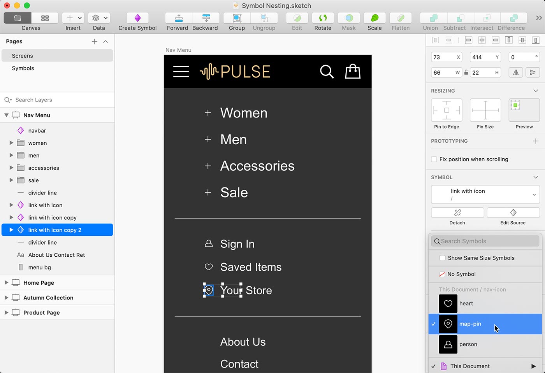Switch to the Symbols page
This screenshot has width=545, height=373.
pos(23,68)
